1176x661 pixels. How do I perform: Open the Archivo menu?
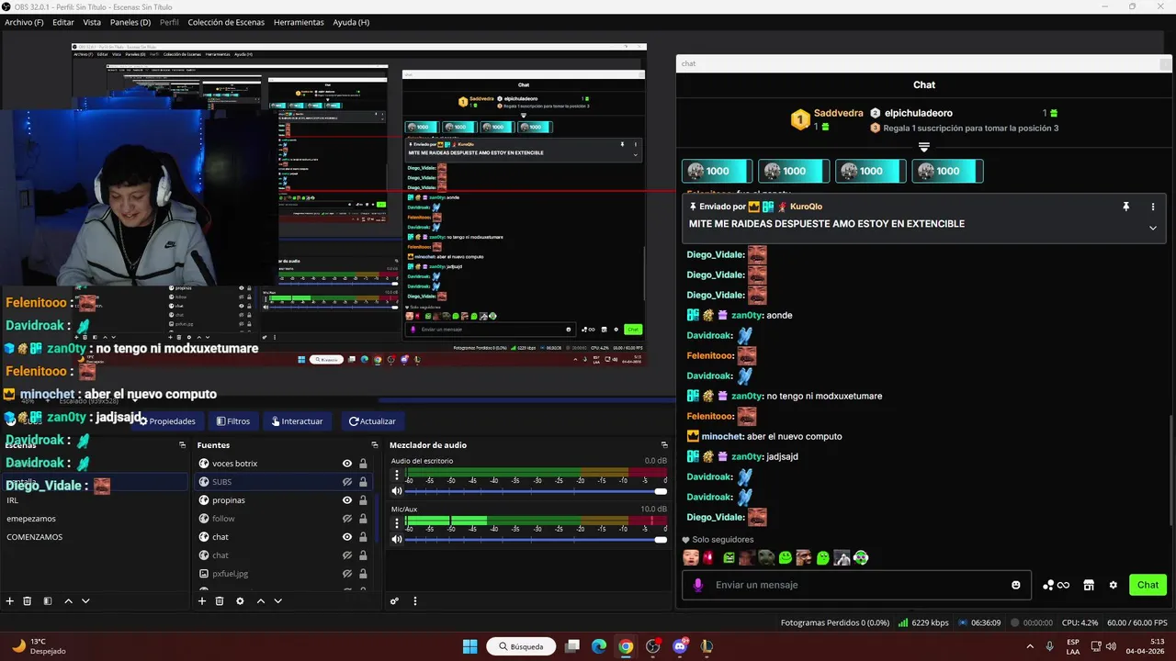click(x=24, y=22)
